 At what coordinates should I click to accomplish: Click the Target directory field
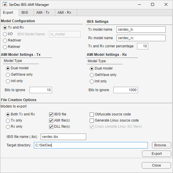pyautogui.click(x=91, y=145)
